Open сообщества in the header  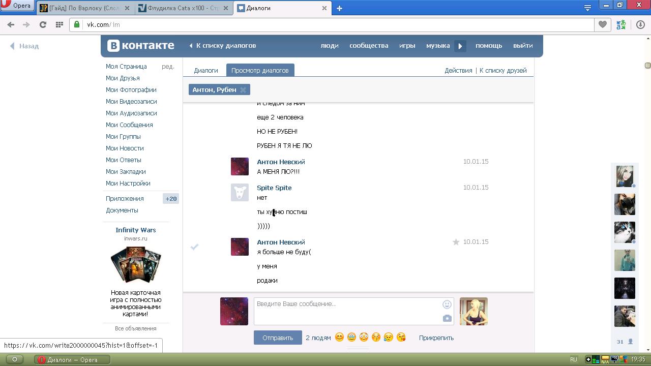tap(369, 46)
